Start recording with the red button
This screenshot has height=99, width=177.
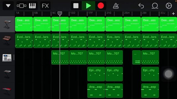pos(101,5)
